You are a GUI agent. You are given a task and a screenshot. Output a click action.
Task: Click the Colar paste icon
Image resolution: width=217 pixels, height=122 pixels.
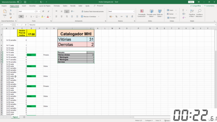[x=5, y=11]
